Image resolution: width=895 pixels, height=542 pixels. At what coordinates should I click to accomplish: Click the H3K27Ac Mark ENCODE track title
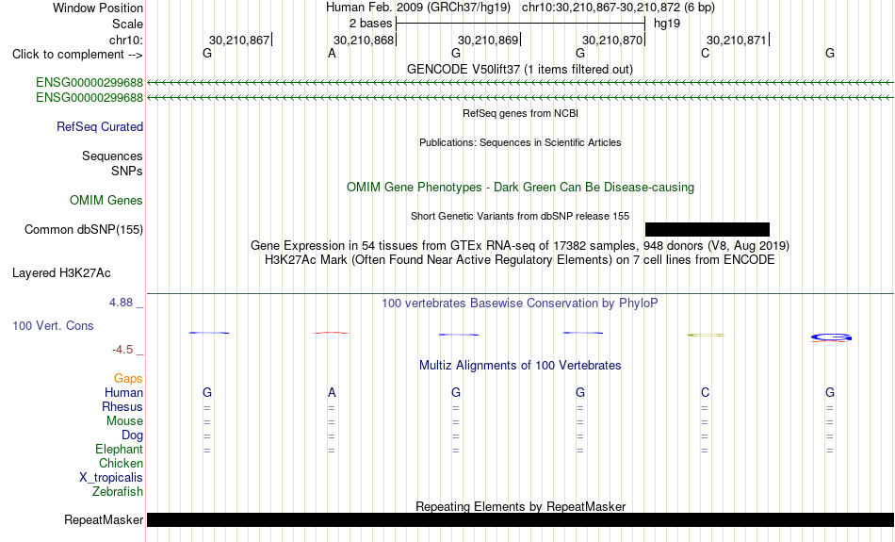(519, 260)
